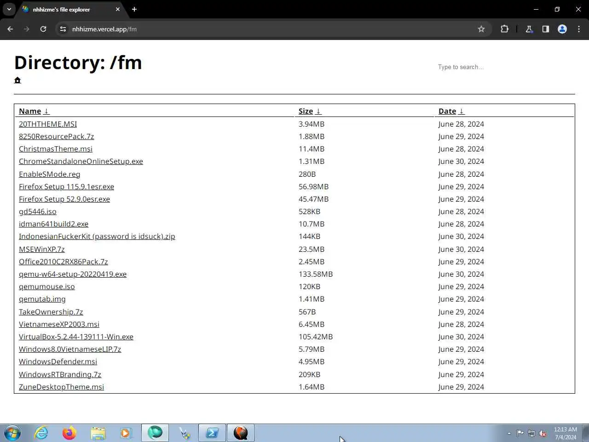Image resolution: width=589 pixels, height=442 pixels.
Task: Click the 56.98MB size cell
Action: click(x=313, y=186)
